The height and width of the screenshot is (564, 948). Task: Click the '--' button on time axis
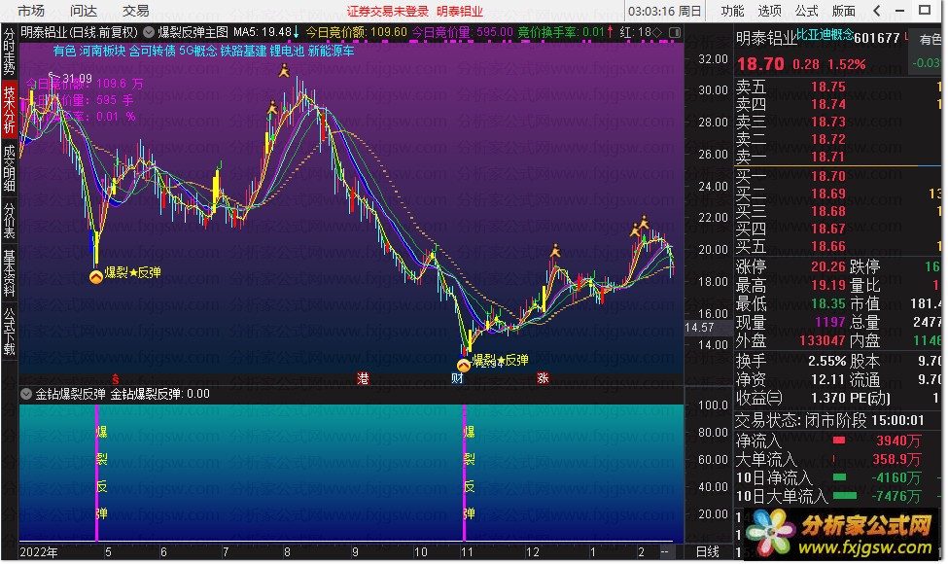point(664,552)
